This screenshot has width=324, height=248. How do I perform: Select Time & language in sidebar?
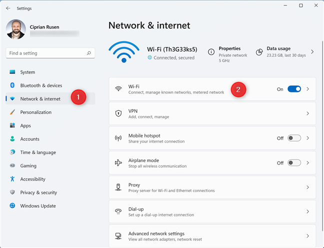50,152
